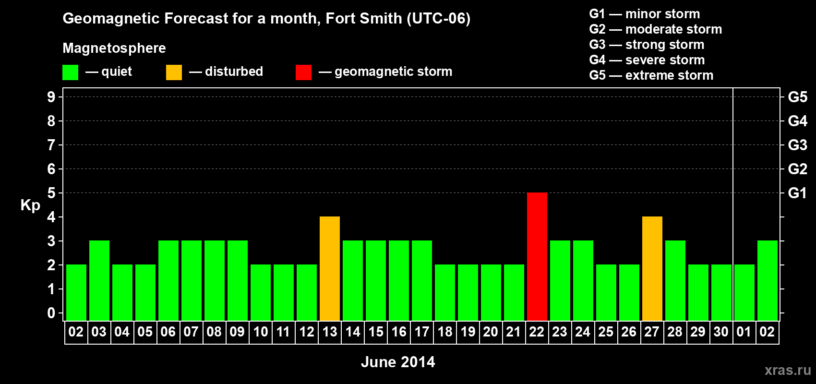Click the Kp value '5' on left axis
This screenshot has height=384, width=816.
[51, 193]
